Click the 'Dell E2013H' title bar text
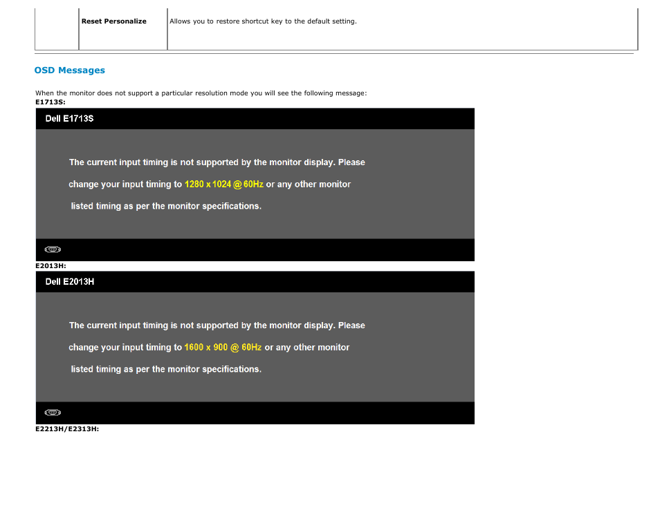The image size is (660, 510). tap(70, 282)
